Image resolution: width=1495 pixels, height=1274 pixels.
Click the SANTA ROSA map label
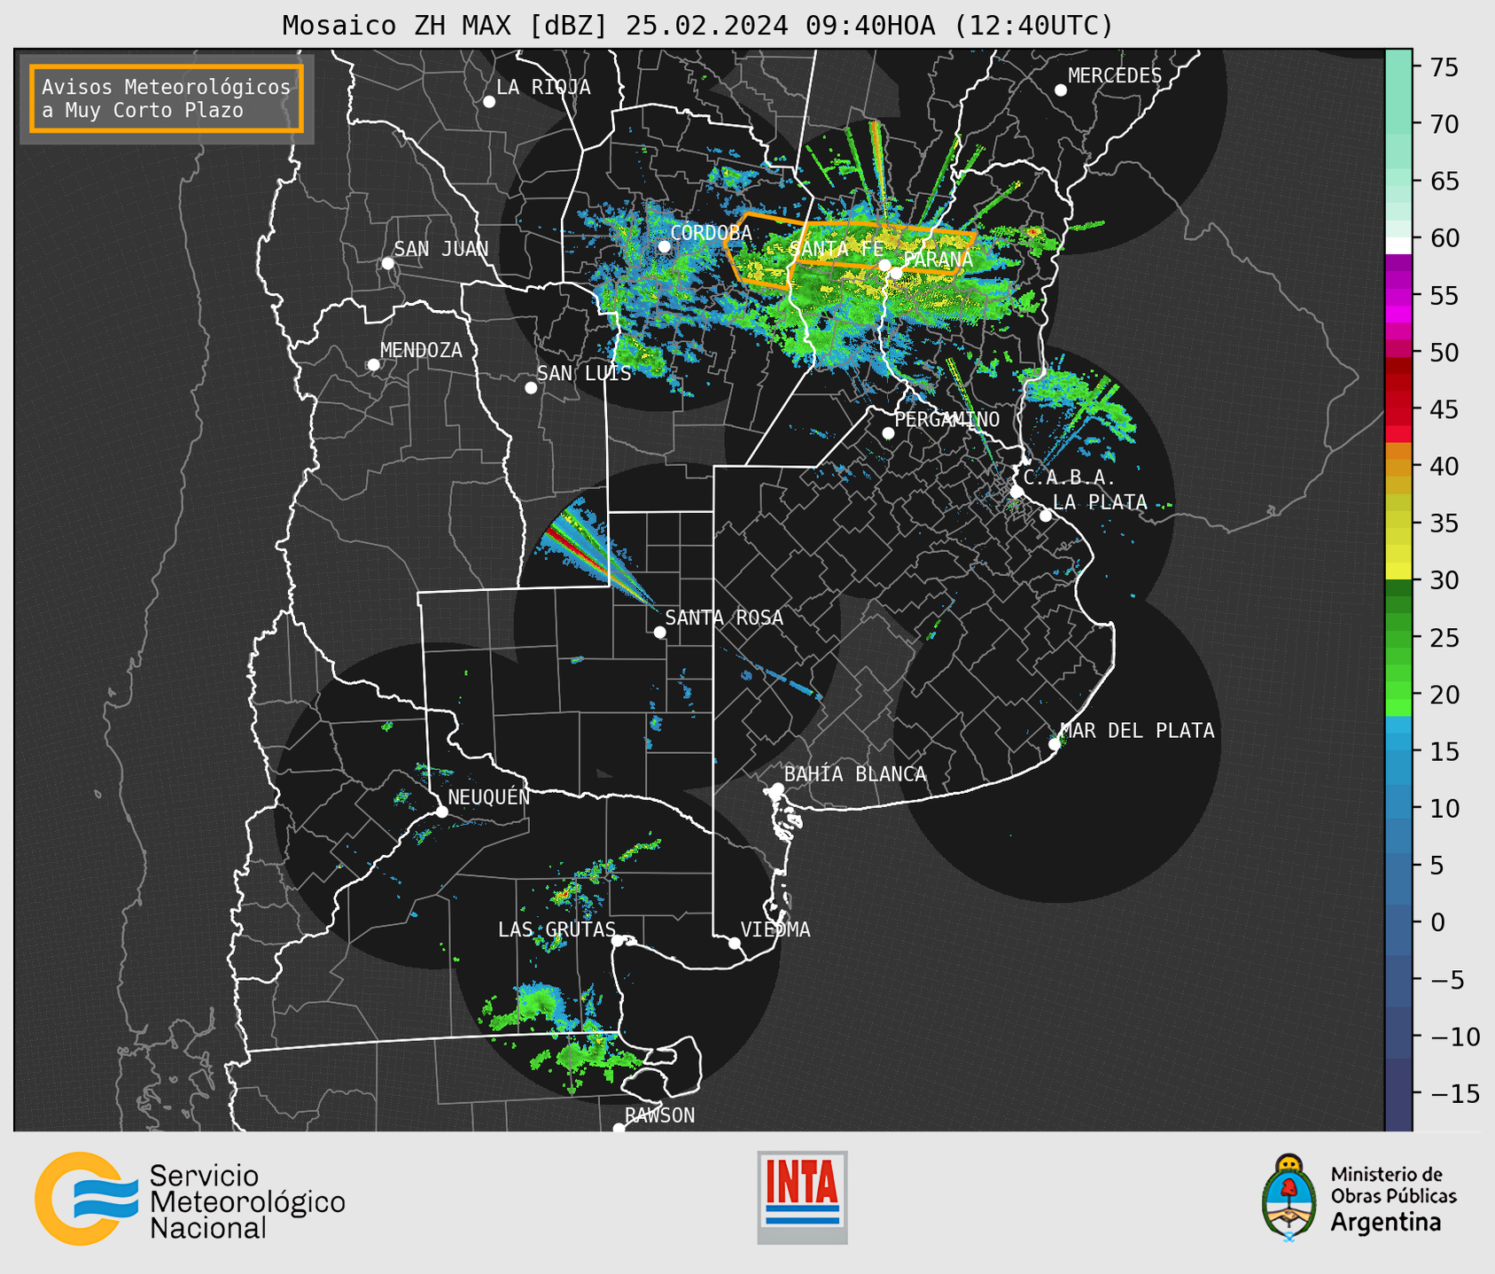tap(724, 618)
